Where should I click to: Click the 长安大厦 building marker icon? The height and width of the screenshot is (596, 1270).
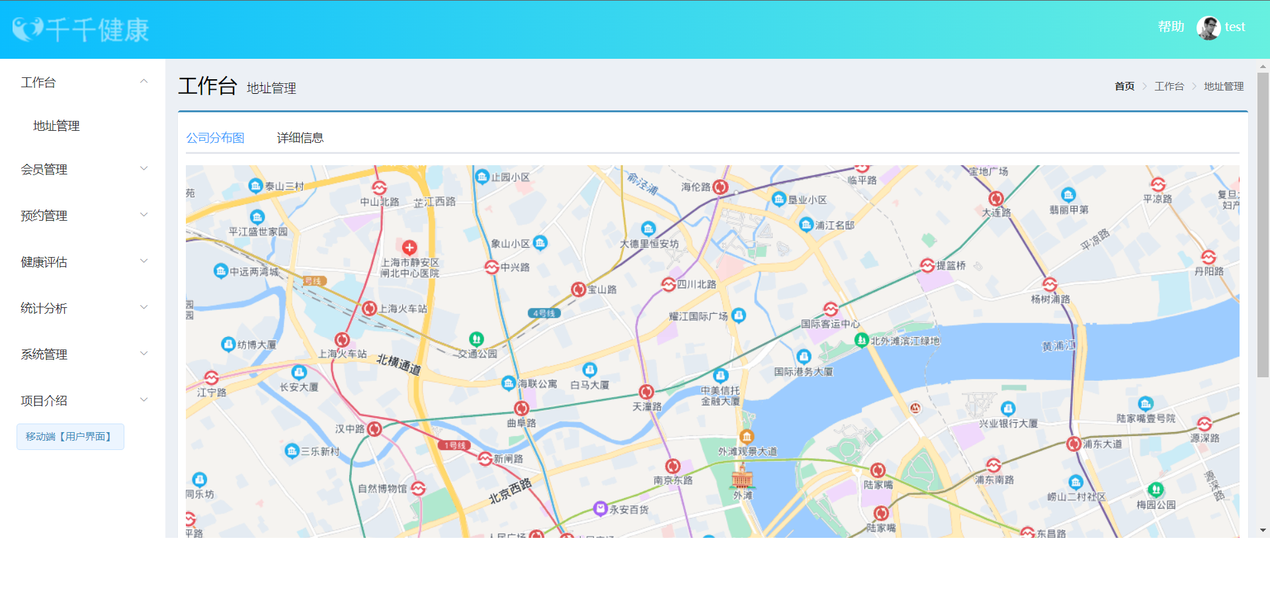pos(299,372)
